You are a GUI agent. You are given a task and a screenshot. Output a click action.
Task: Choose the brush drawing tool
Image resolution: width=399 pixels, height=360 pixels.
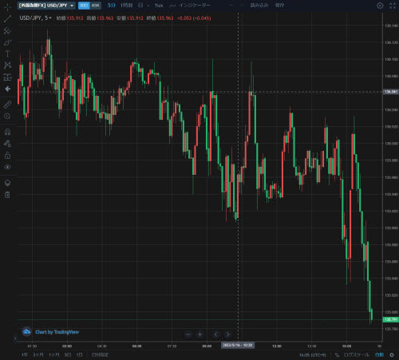(7, 42)
